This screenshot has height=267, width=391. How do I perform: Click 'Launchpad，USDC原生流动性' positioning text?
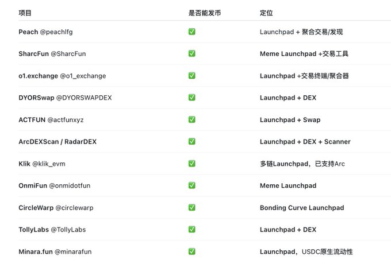point(306,251)
